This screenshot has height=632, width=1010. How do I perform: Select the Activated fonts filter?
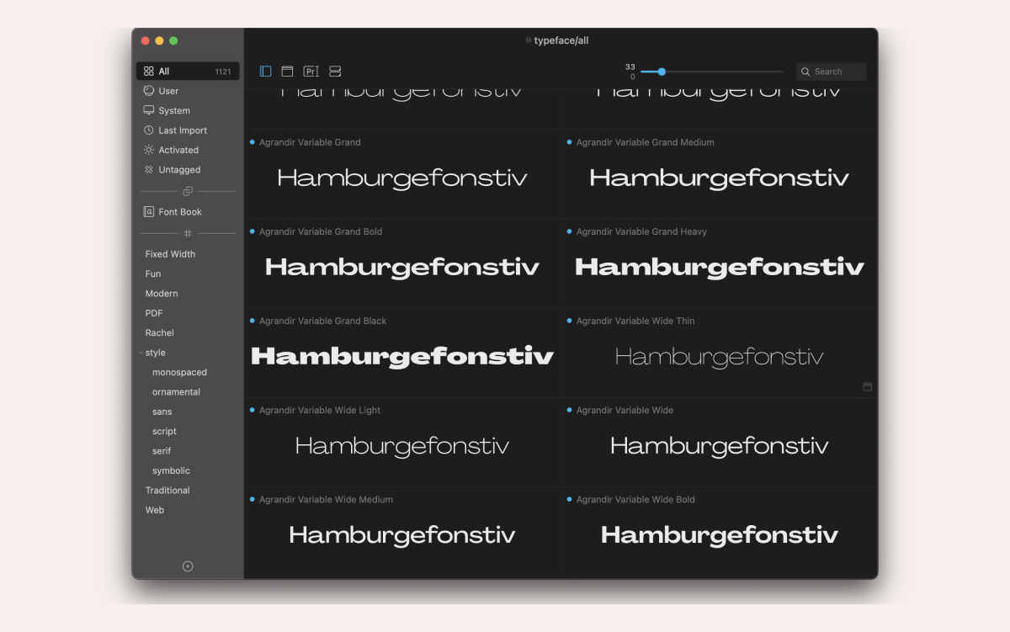(x=177, y=150)
